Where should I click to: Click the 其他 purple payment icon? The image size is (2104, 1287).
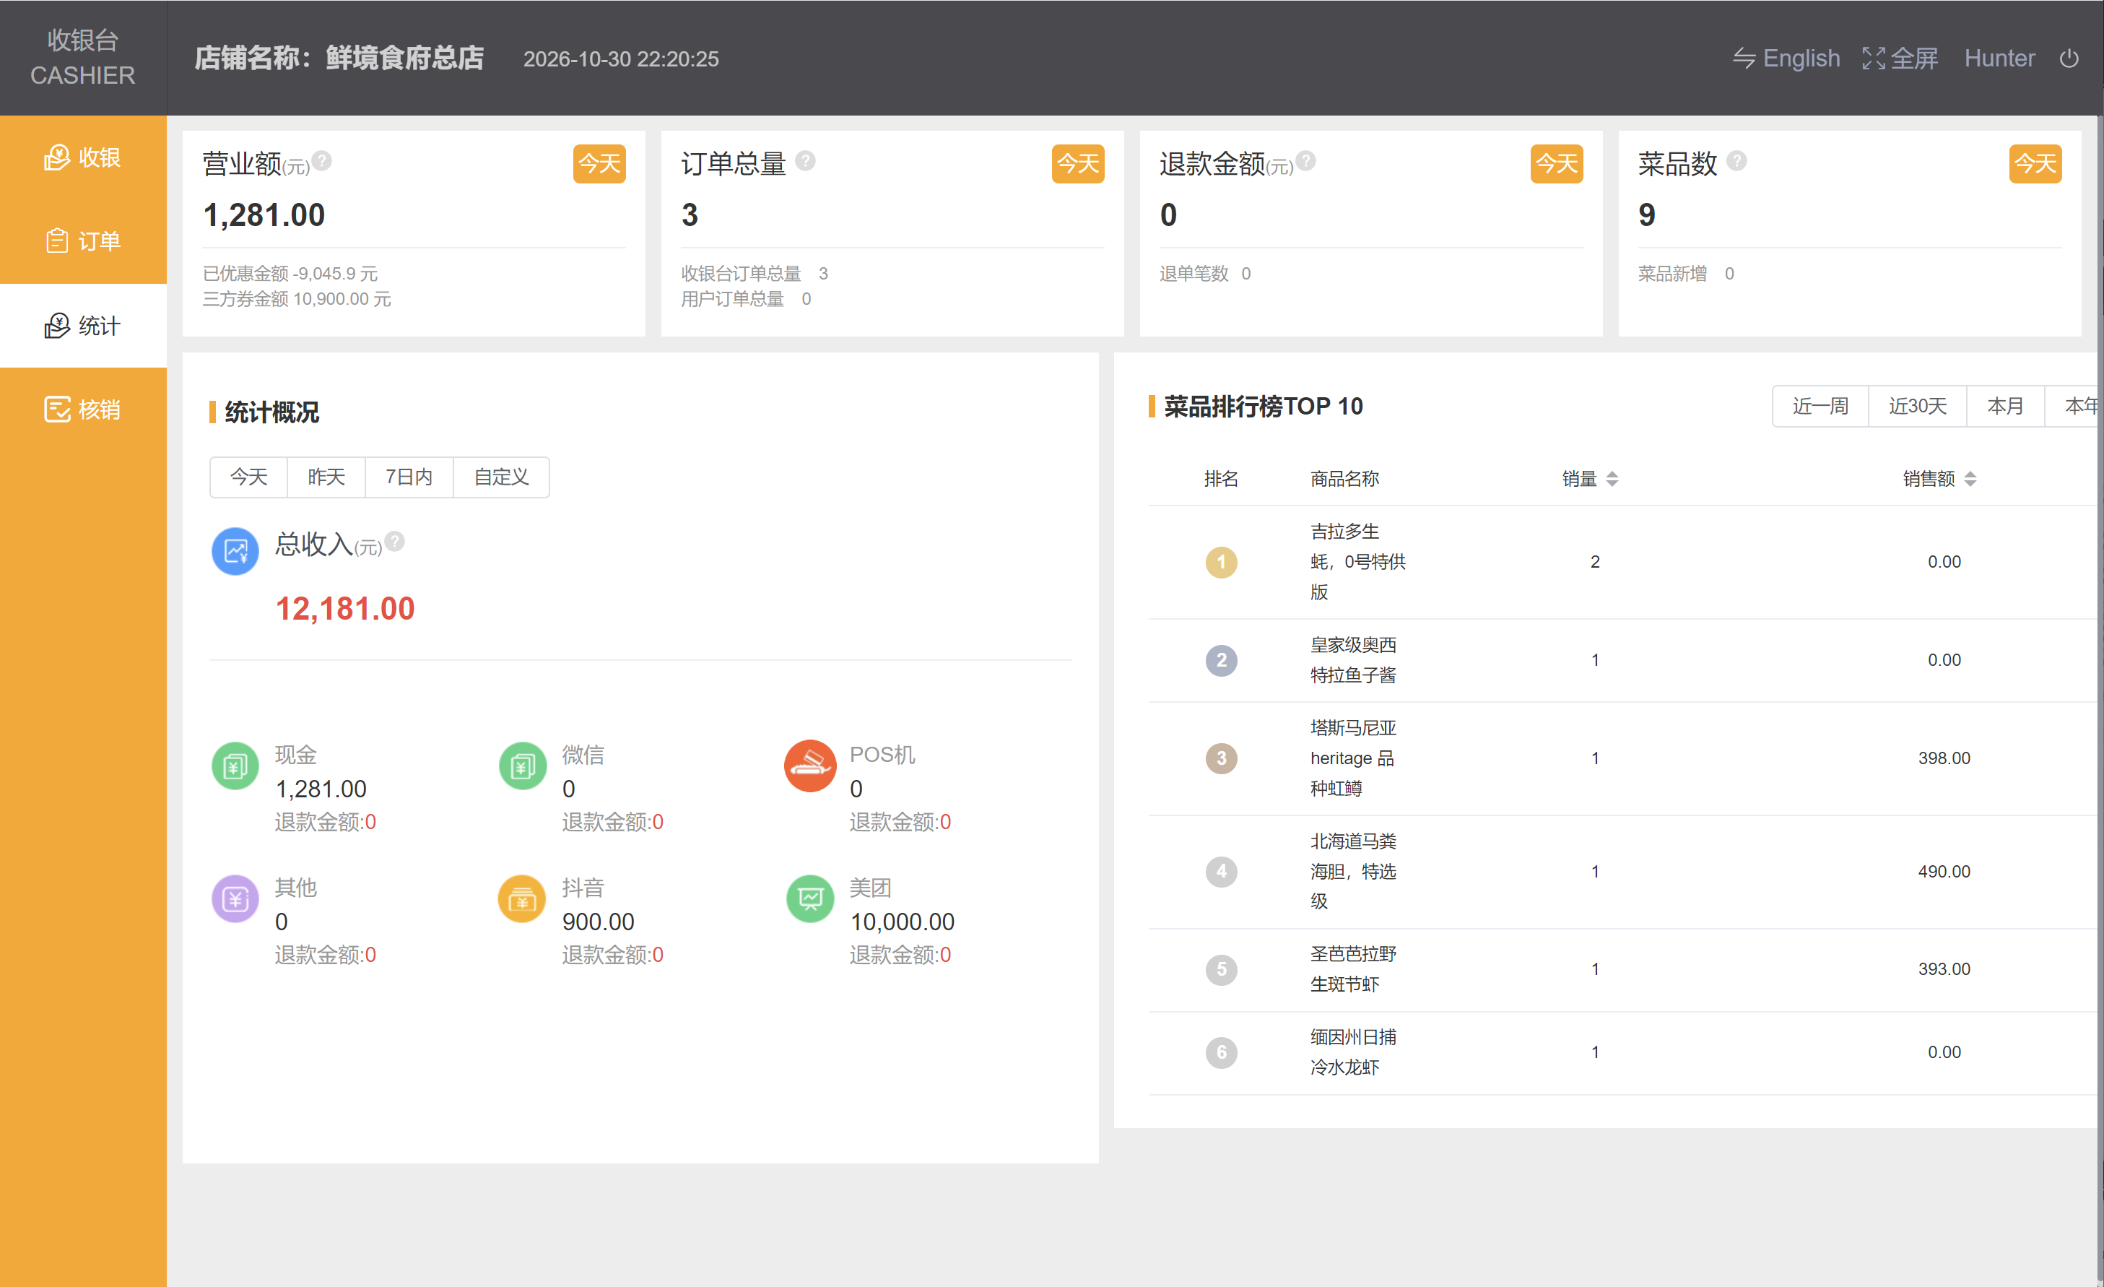tap(235, 898)
